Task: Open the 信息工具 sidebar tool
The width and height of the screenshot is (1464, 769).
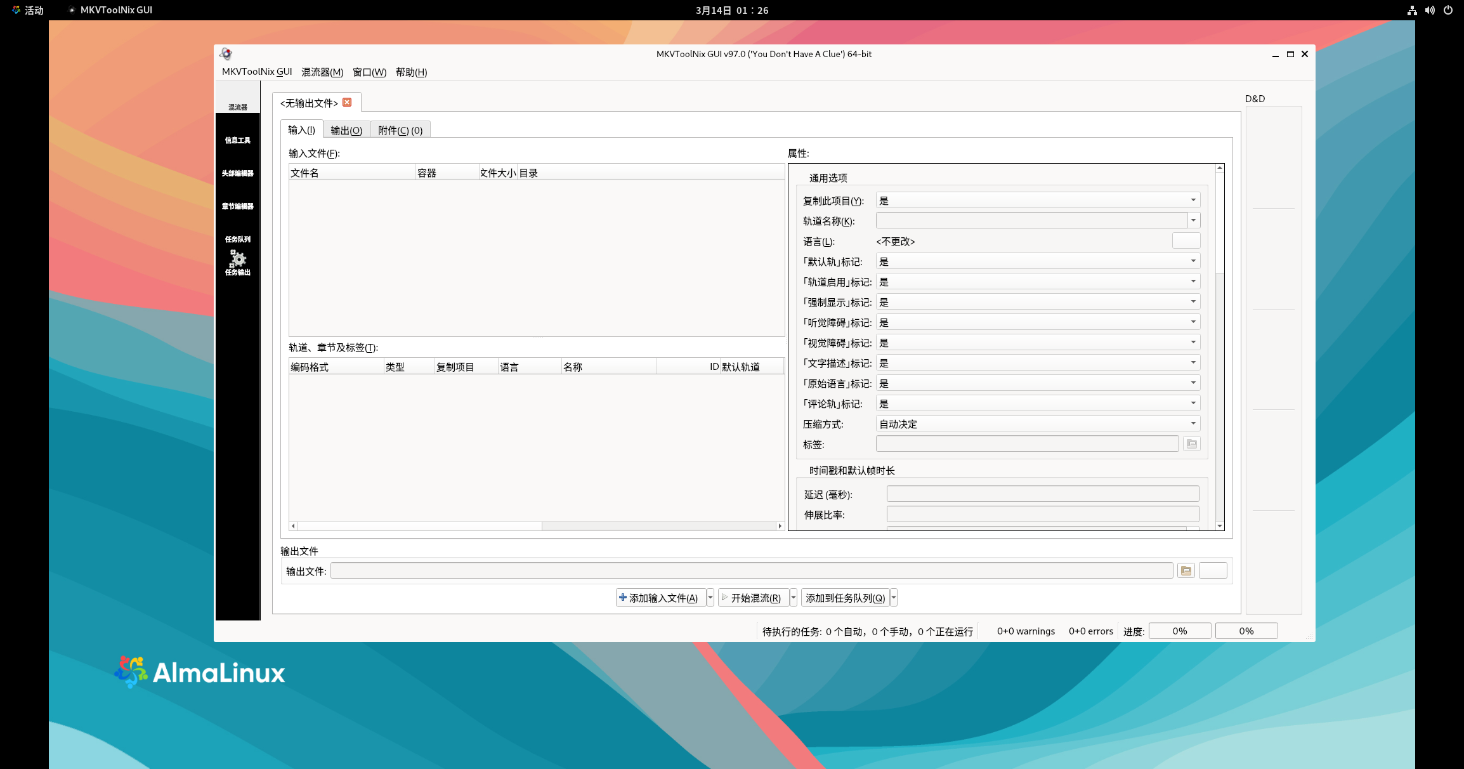Action: tap(238, 140)
